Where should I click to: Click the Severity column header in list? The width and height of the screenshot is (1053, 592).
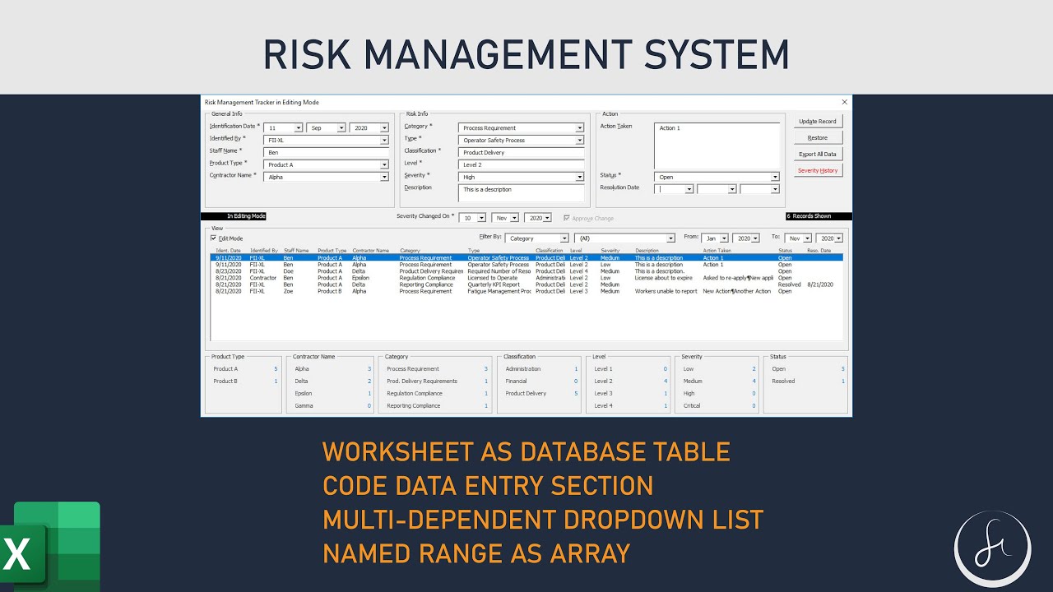coord(610,251)
